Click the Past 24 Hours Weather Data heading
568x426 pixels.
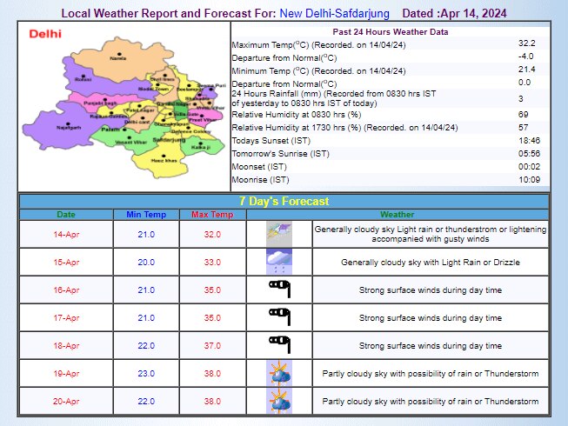click(x=396, y=31)
